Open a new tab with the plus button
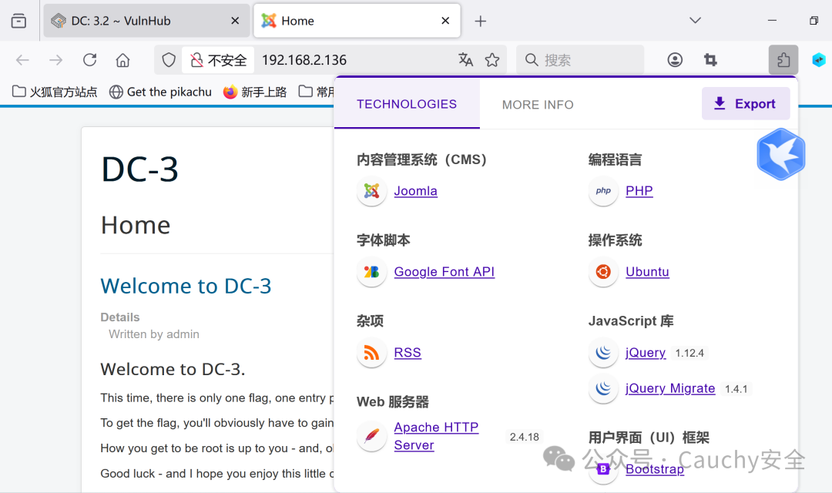 [480, 21]
